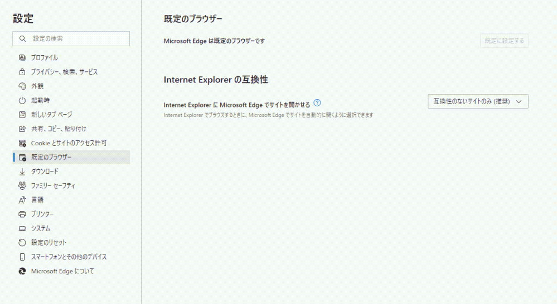Click the 既定に設定する button
Viewport: 557px width, 304px height.
pyautogui.click(x=504, y=41)
